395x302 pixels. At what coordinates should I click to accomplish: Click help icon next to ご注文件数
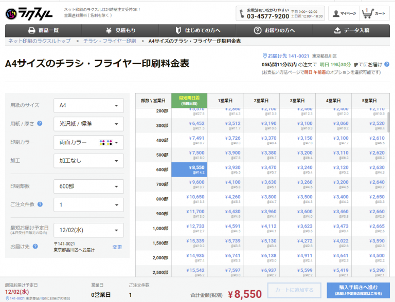(x=40, y=205)
